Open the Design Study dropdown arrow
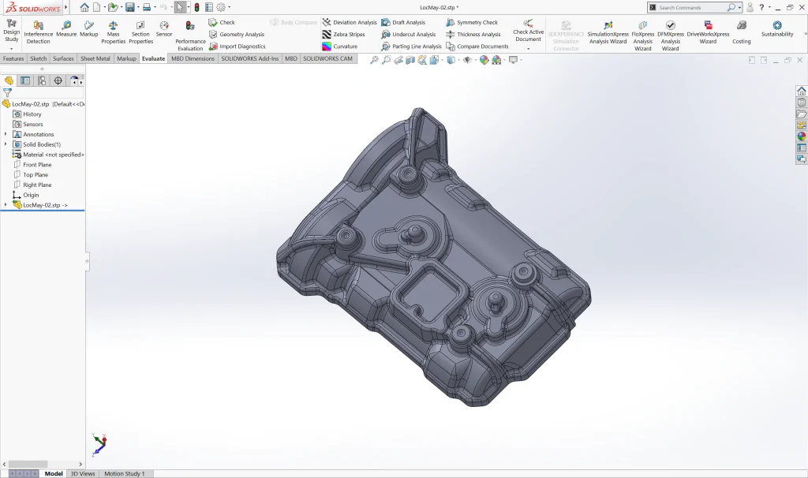 click(x=11, y=48)
